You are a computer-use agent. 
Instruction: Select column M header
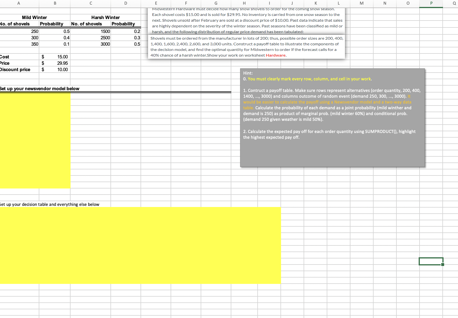[x=362, y=3]
